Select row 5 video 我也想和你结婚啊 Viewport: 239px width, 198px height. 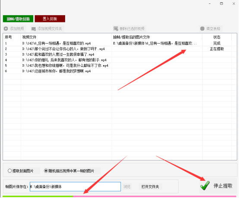click(x=65, y=66)
